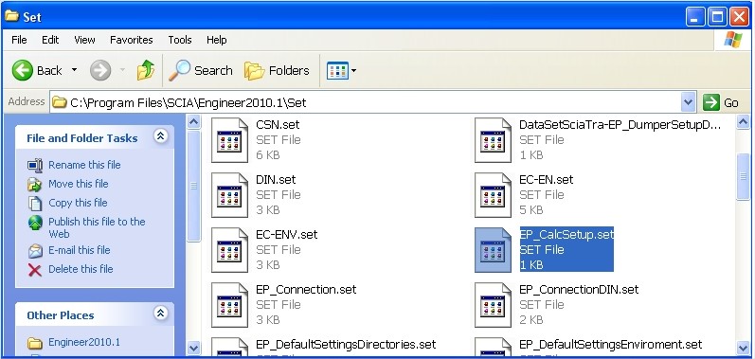755x359 pixels.
Task: Click the task pane scrollbar thumb
Action: (193, 186)
